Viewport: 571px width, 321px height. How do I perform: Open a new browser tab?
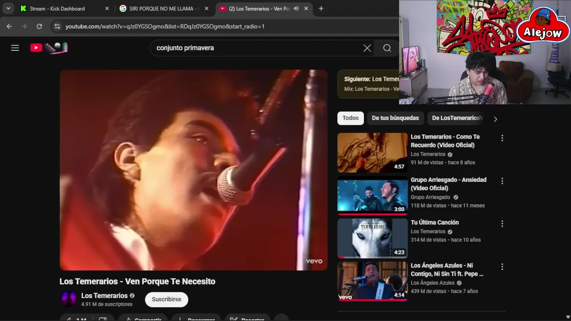click(321, 8)
